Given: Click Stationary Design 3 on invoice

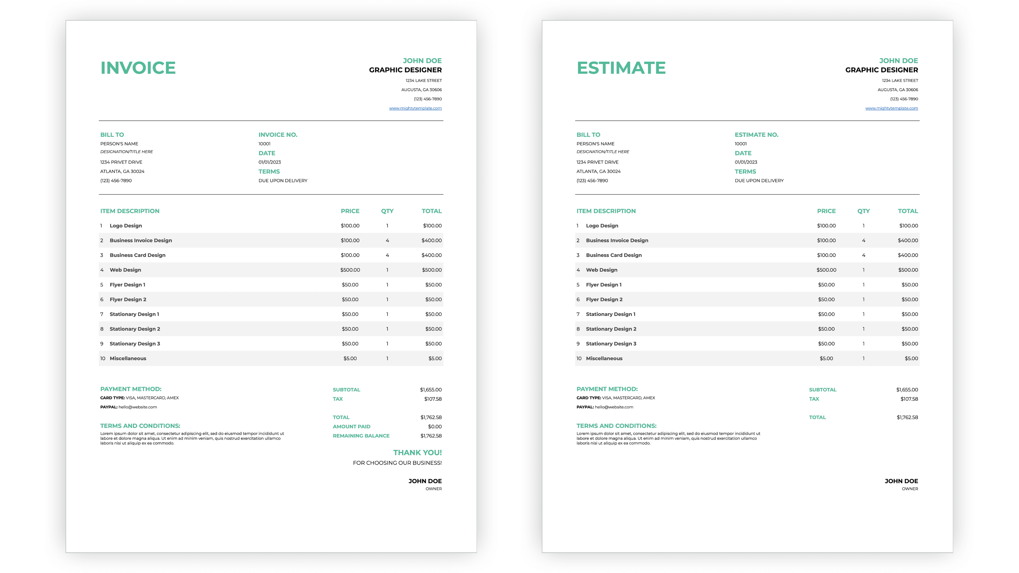Looking at the screenshot, I should [x=135, y=344].
